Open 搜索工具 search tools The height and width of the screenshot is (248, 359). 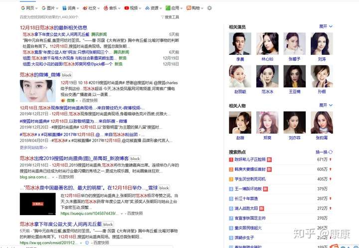[170, 17]
